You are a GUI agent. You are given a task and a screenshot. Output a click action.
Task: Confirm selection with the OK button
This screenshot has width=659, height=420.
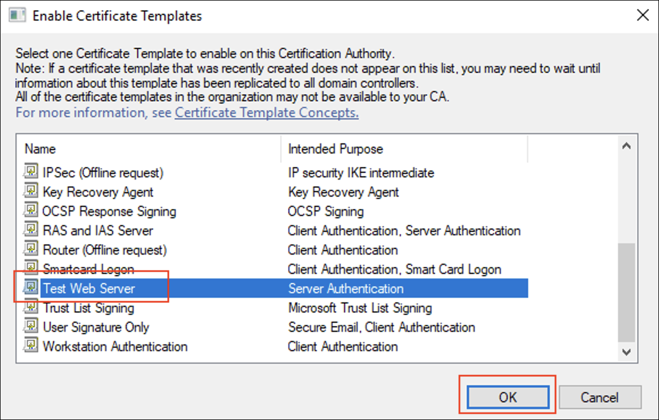[508, 397]
